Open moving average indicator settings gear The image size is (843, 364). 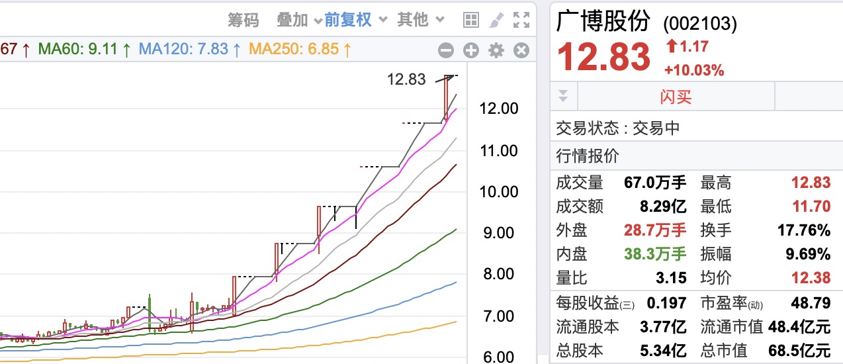(x=496, y=50)
